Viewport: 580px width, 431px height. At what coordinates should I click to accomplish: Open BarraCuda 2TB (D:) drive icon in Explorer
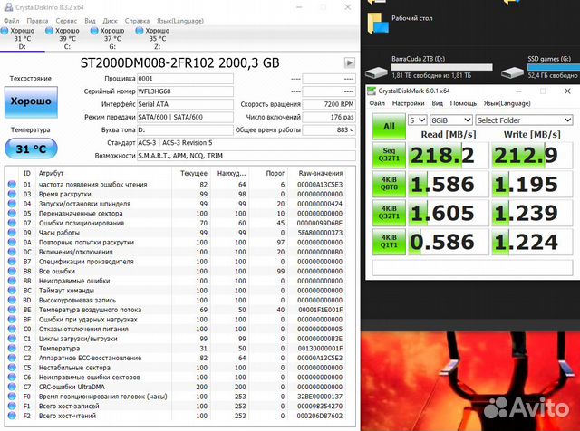pos(376,72)
